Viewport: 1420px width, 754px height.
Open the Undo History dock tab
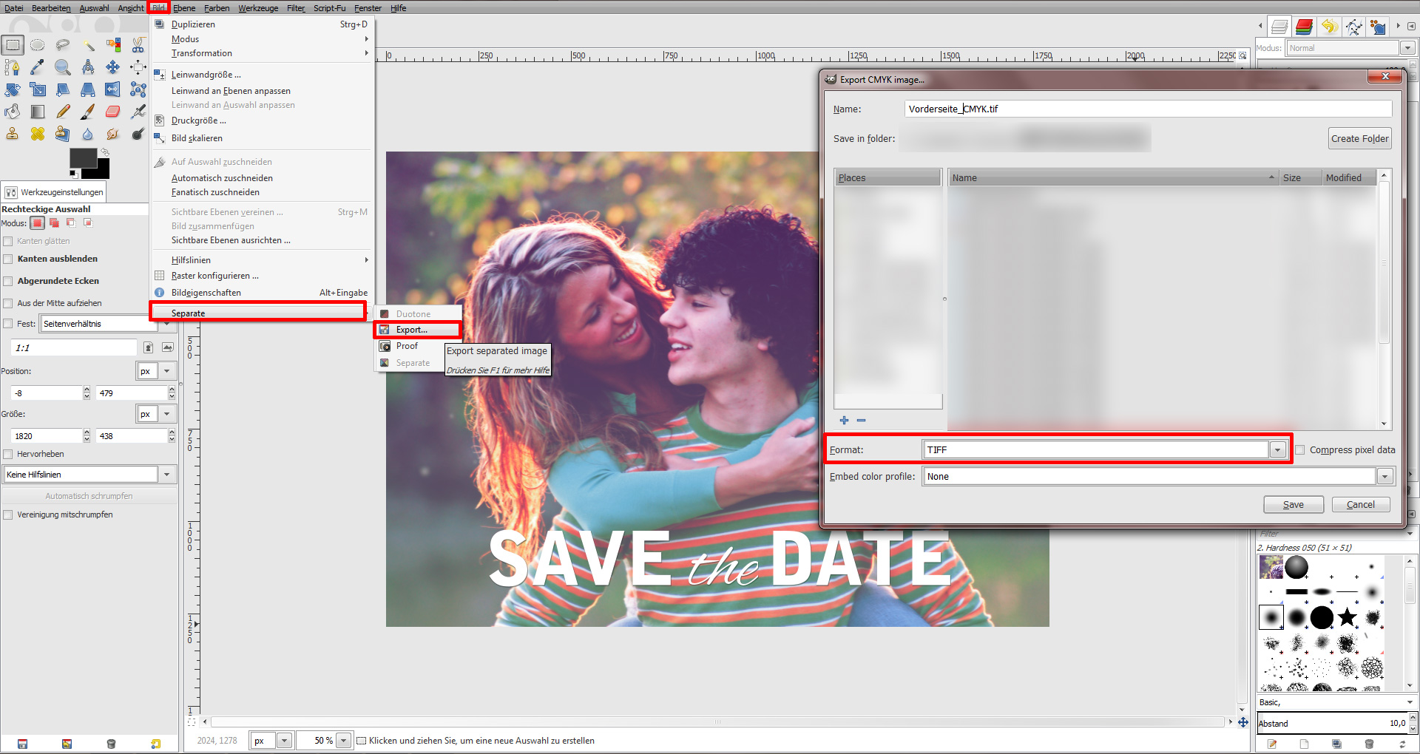pos(1329,27)
